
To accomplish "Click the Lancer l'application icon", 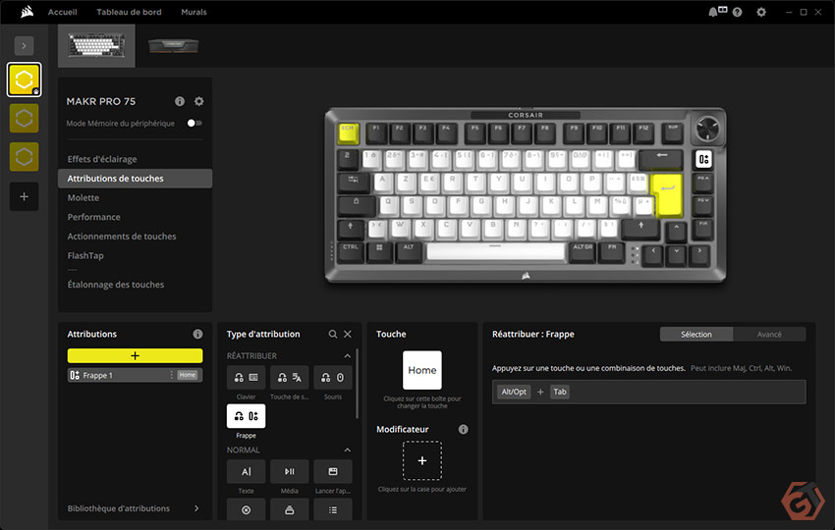I will [x=333, y=472].
